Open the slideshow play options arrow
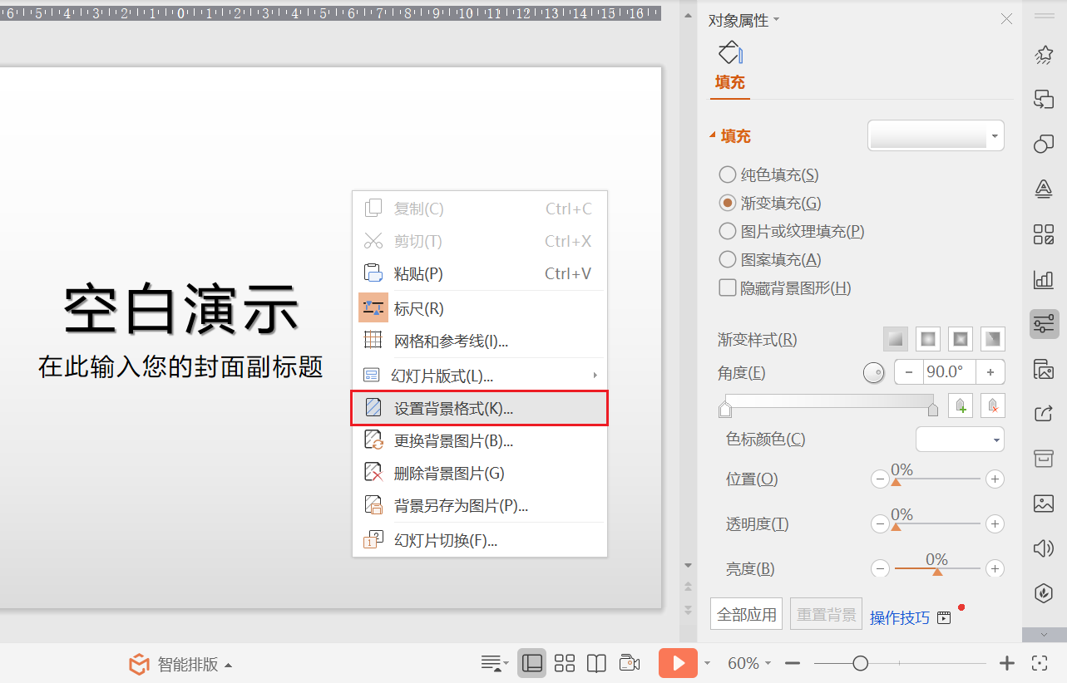 708,663
